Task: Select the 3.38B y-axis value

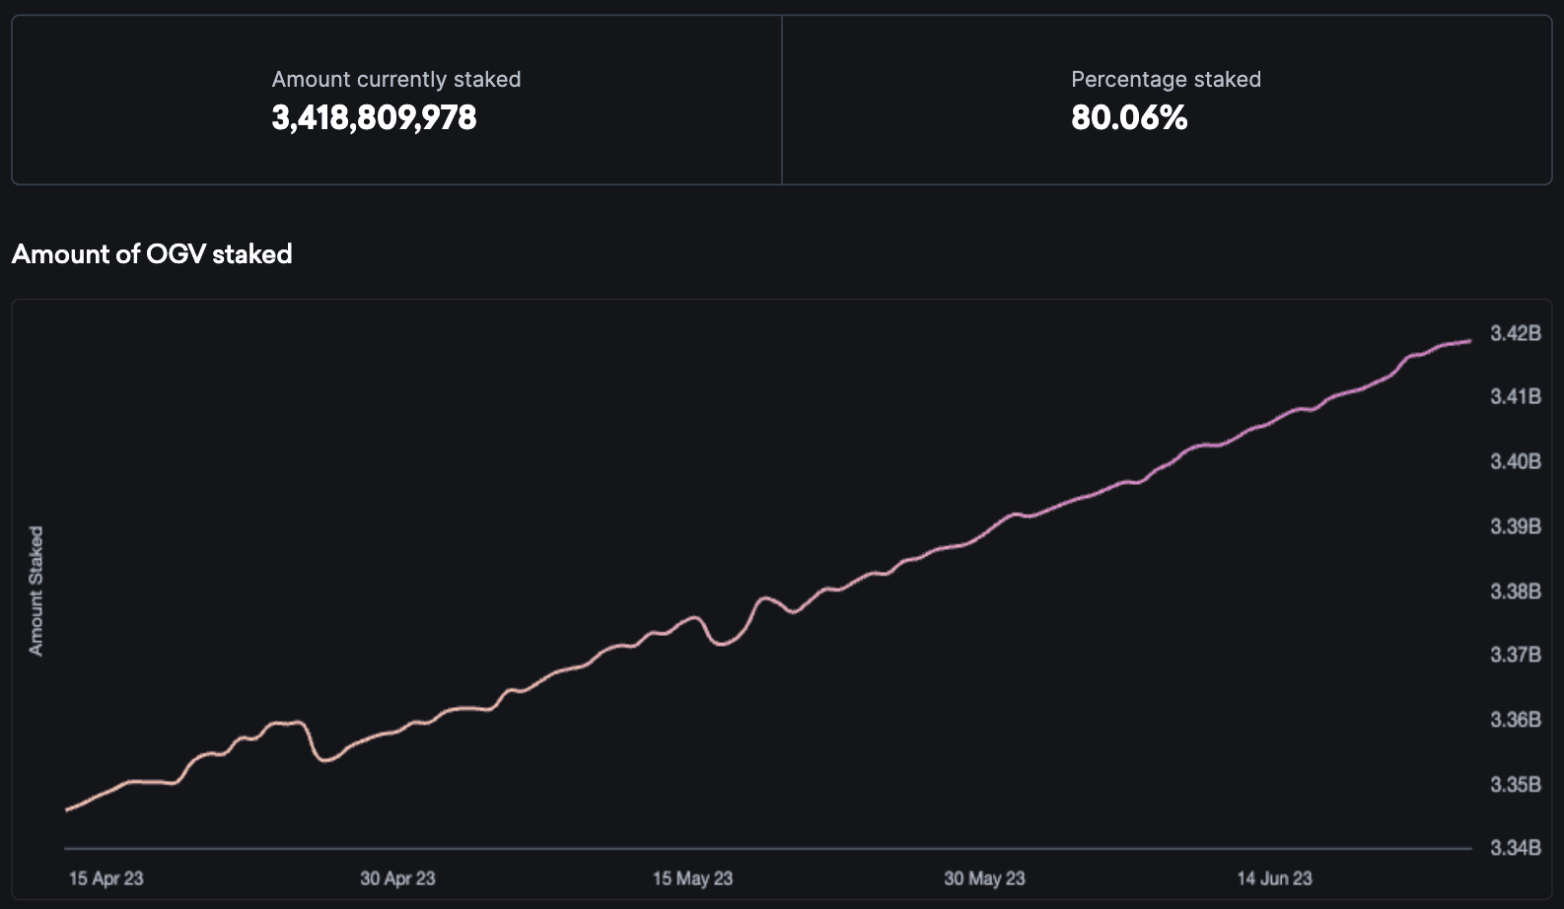Action: (x=1515, y=592)
